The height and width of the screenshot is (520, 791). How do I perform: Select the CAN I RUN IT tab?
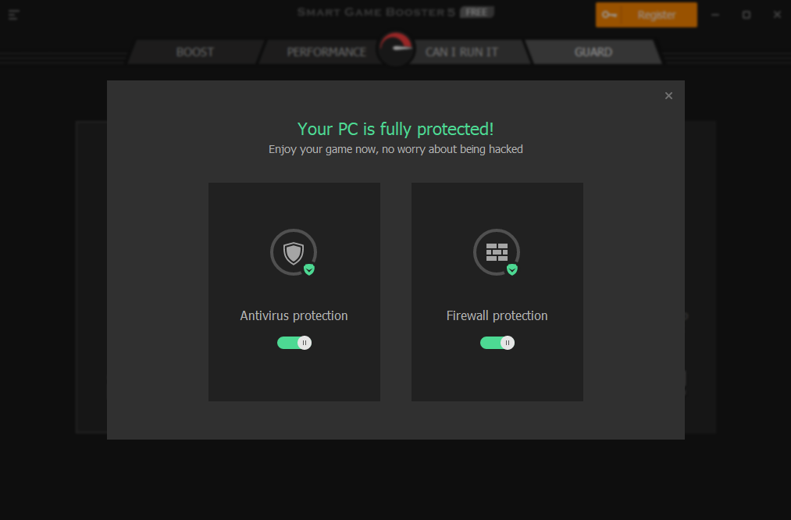click(x=461, y=52)
